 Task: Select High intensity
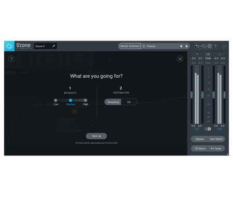[x=85, y=101]
